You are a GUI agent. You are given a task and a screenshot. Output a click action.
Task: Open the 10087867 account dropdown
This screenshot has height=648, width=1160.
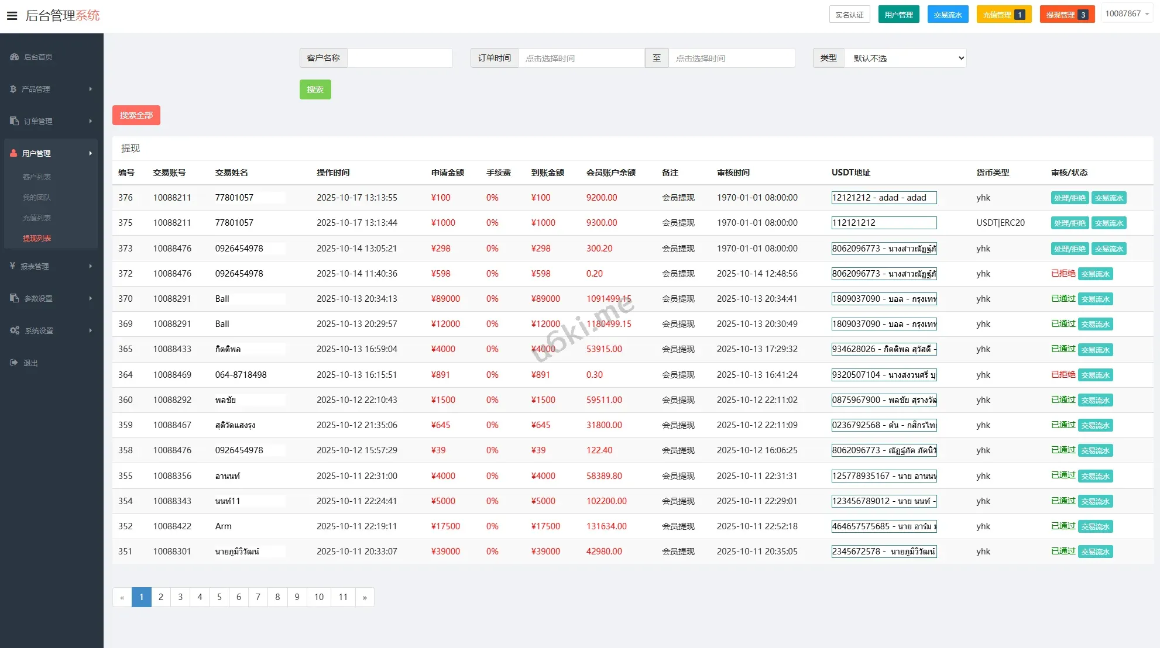tap(1127, 13)
